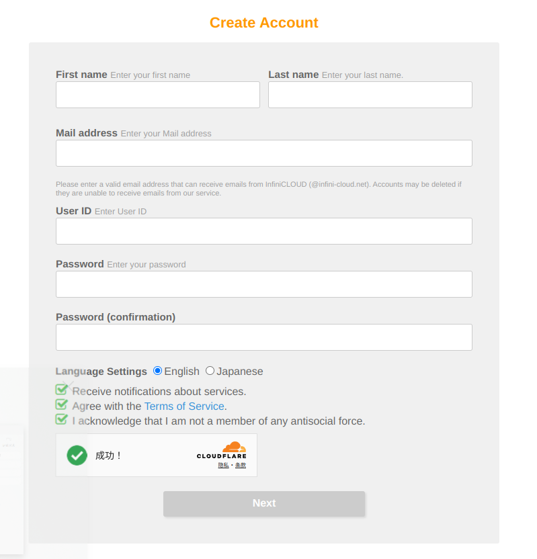537x559 pixels.
Task: Click the Password input field
Action: tap(263, 284)
